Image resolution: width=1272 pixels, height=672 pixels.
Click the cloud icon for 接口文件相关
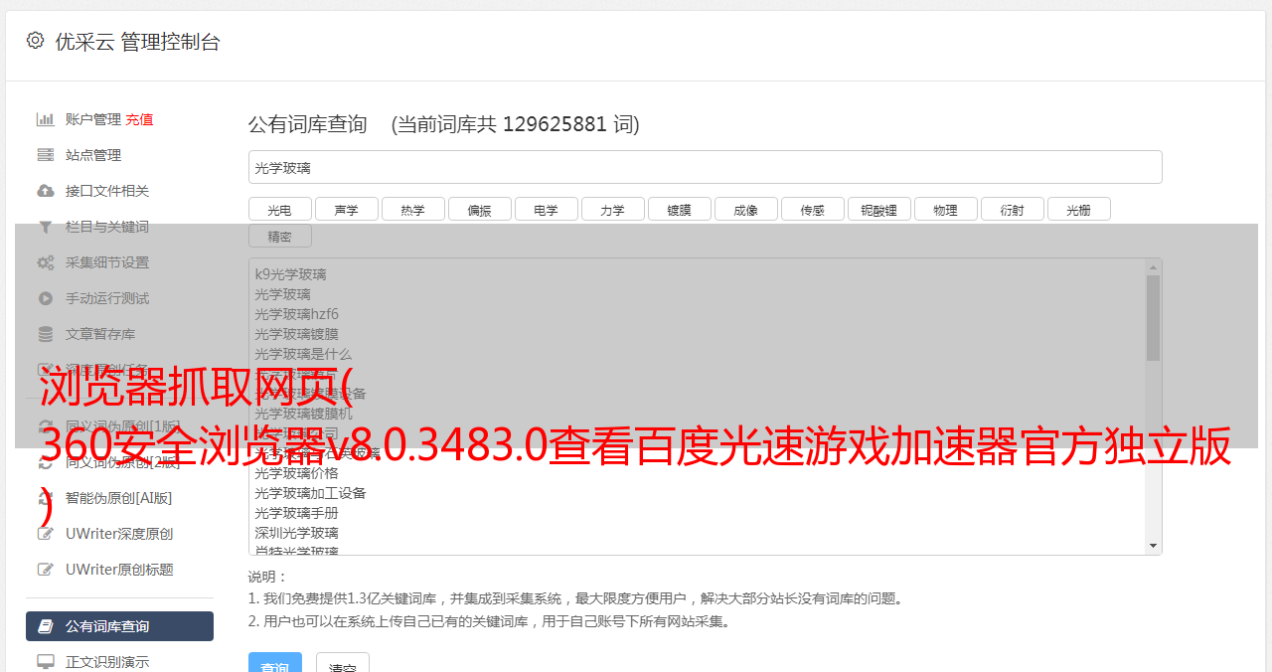pyautogui.click(x=46, y=191)
